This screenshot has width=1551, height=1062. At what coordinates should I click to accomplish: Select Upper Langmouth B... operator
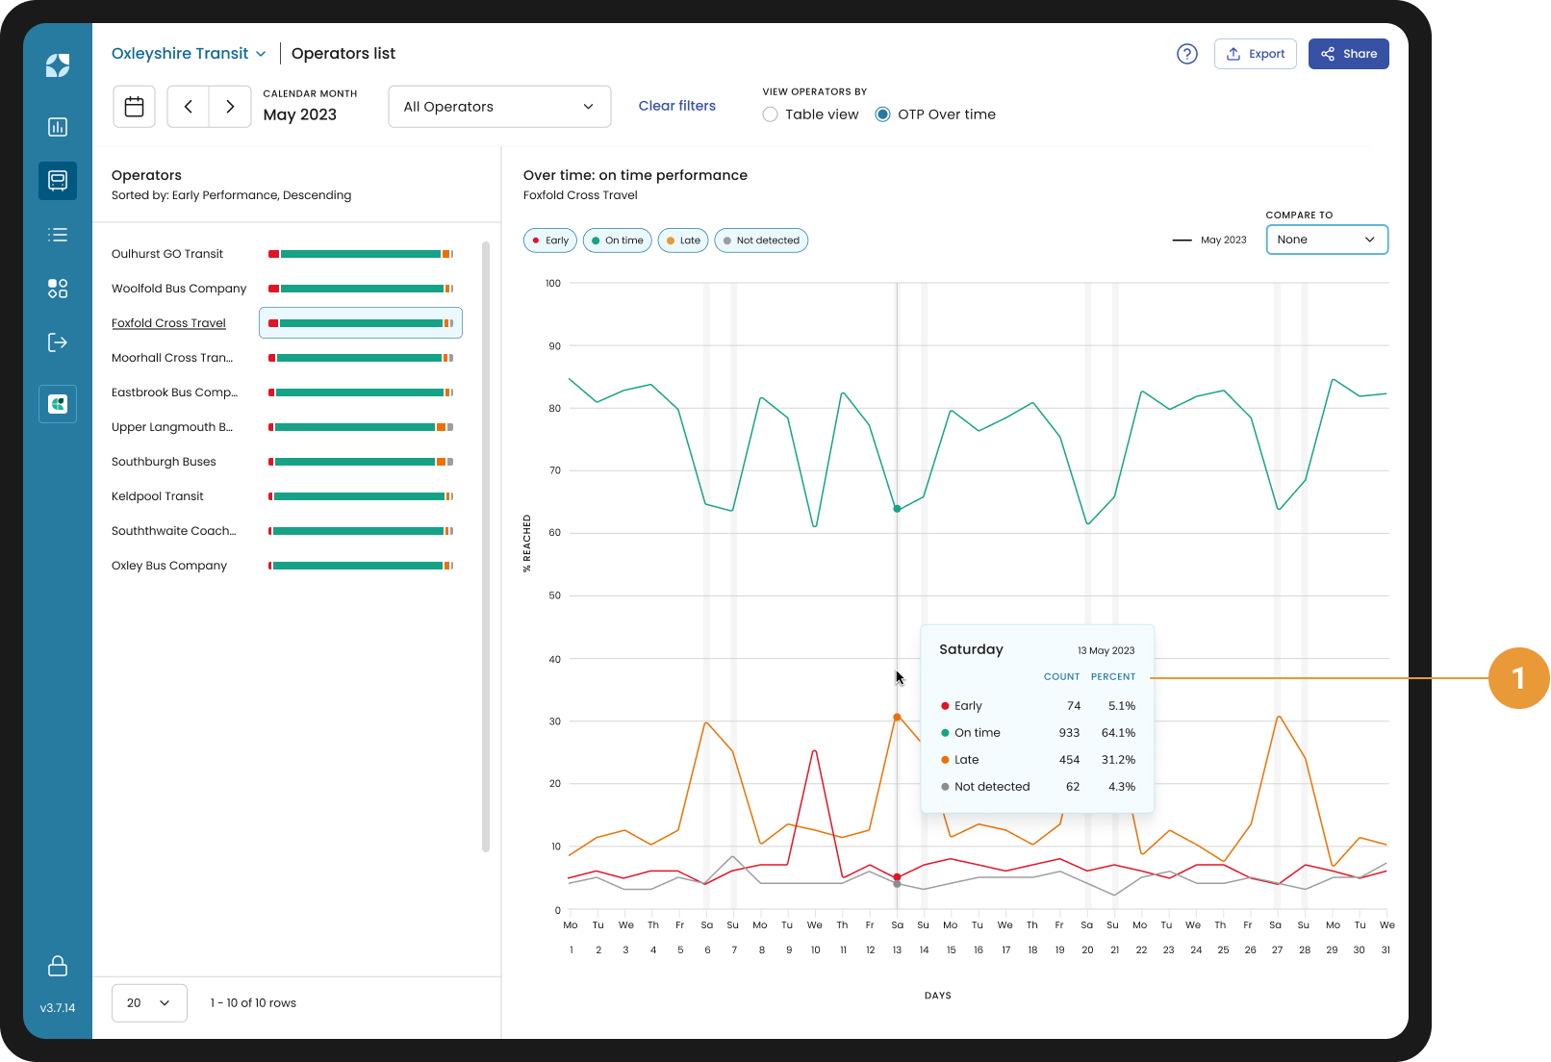pos(172,427)
